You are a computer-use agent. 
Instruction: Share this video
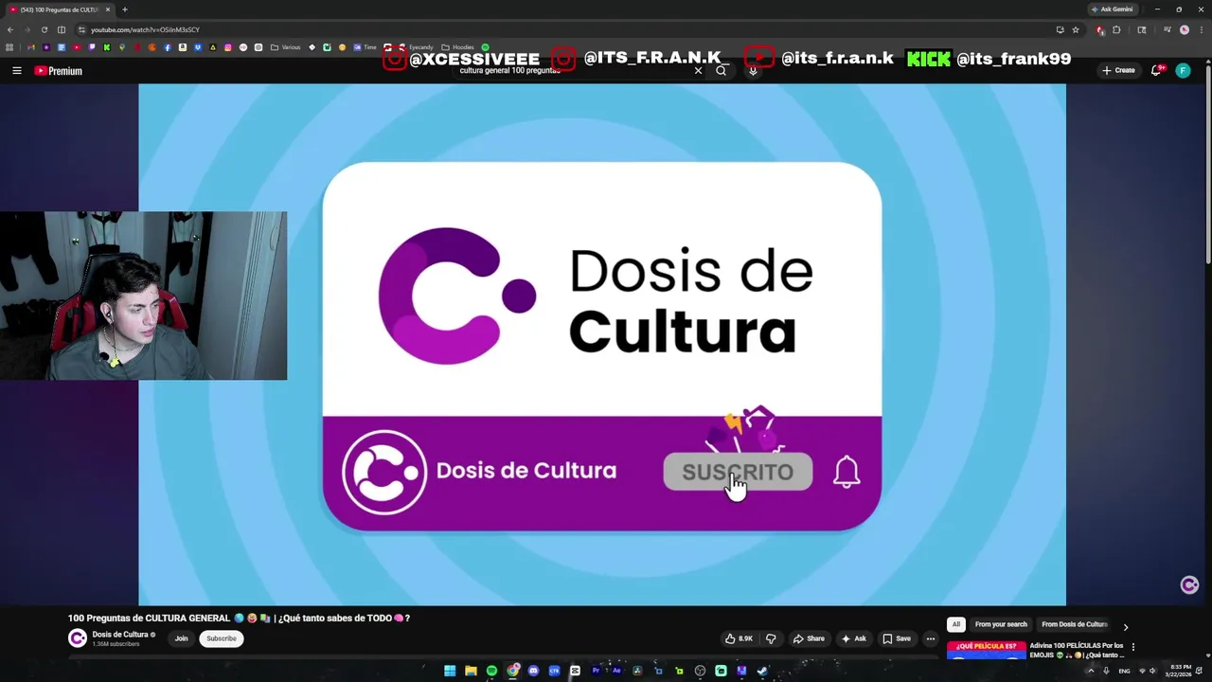(809, 638)
